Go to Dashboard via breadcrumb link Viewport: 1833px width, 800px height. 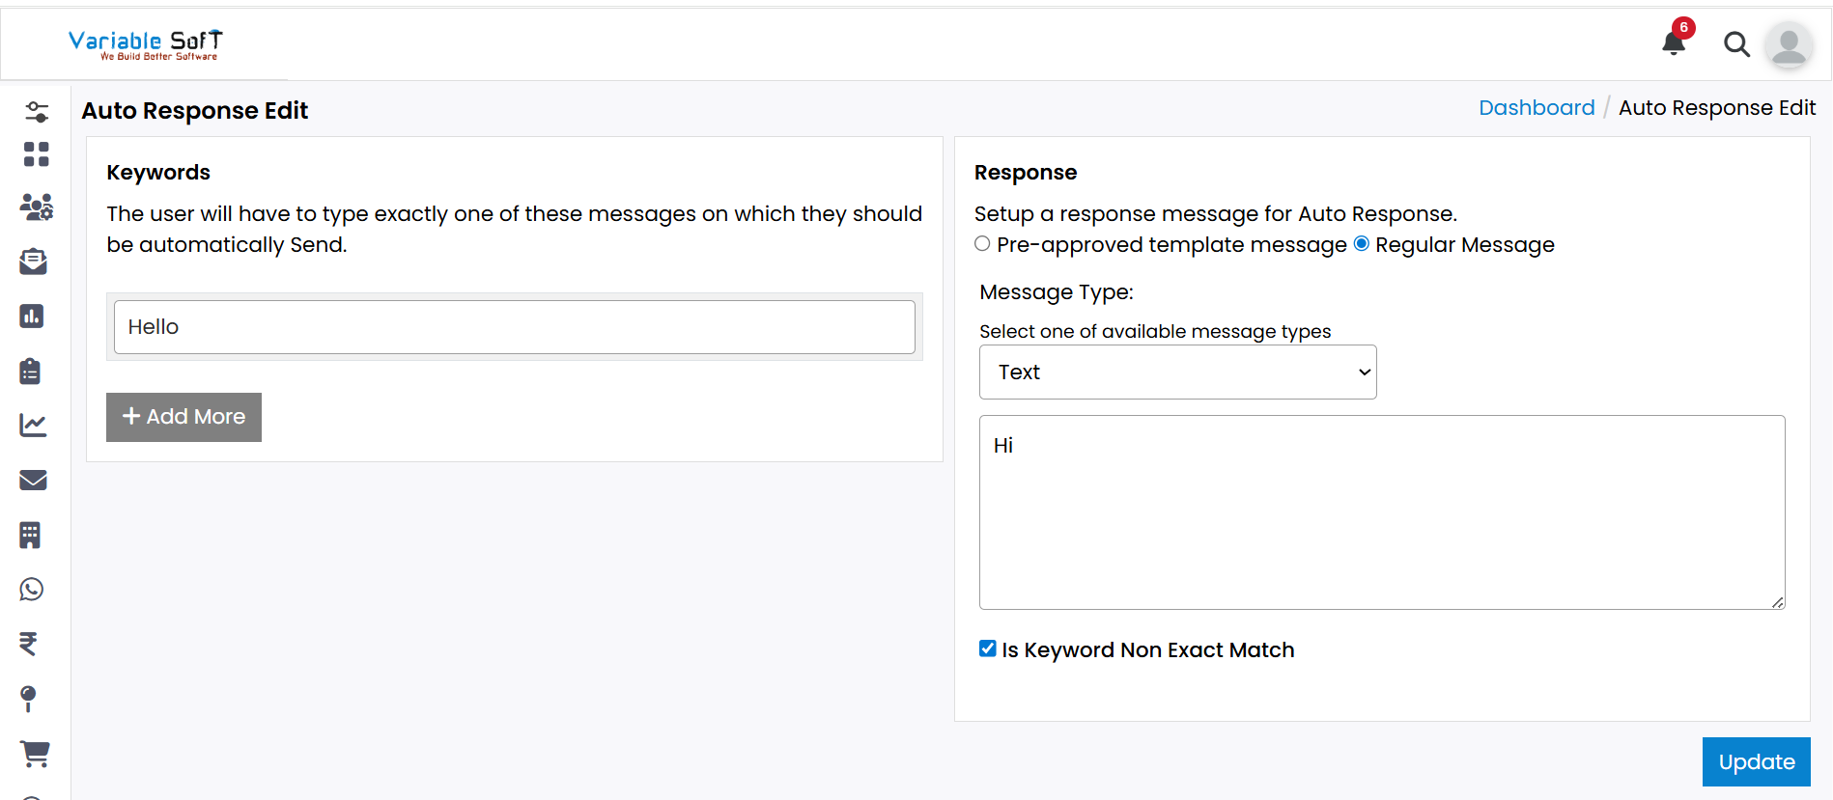point(1536,108)
